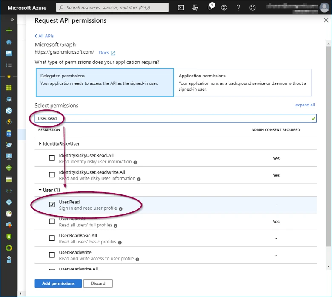
Task: Click info icon for Read and write risky user information
Action: 139,179
